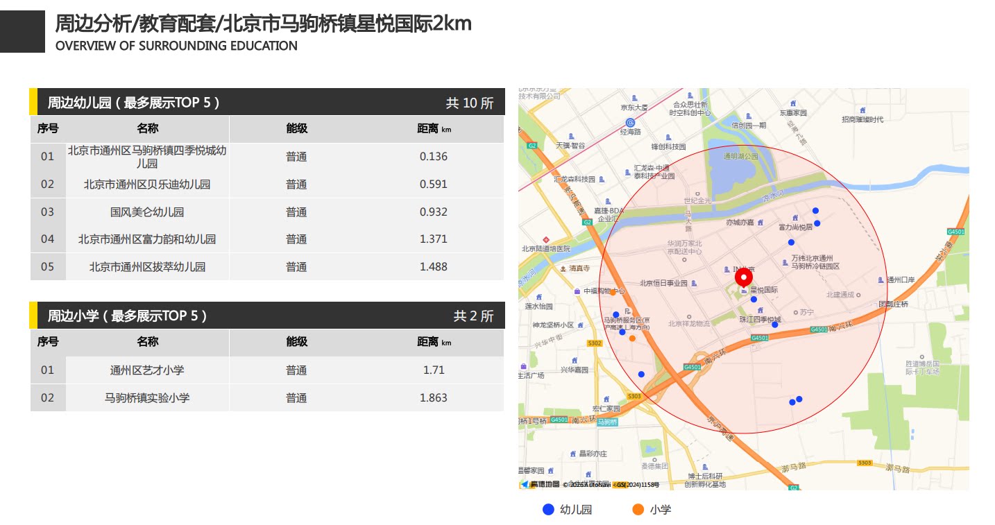The height and width of the screenshot is (525, 995).
Task: Click blue kindergarten dot just below 星悦国际 label
Action: pyautogui.click(x=754, y=300)
